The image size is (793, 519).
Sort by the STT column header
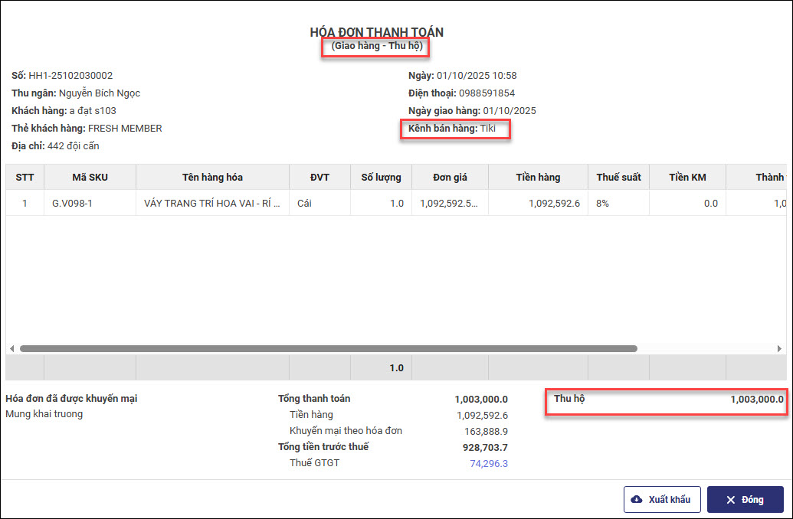click(x=25, y=178)
